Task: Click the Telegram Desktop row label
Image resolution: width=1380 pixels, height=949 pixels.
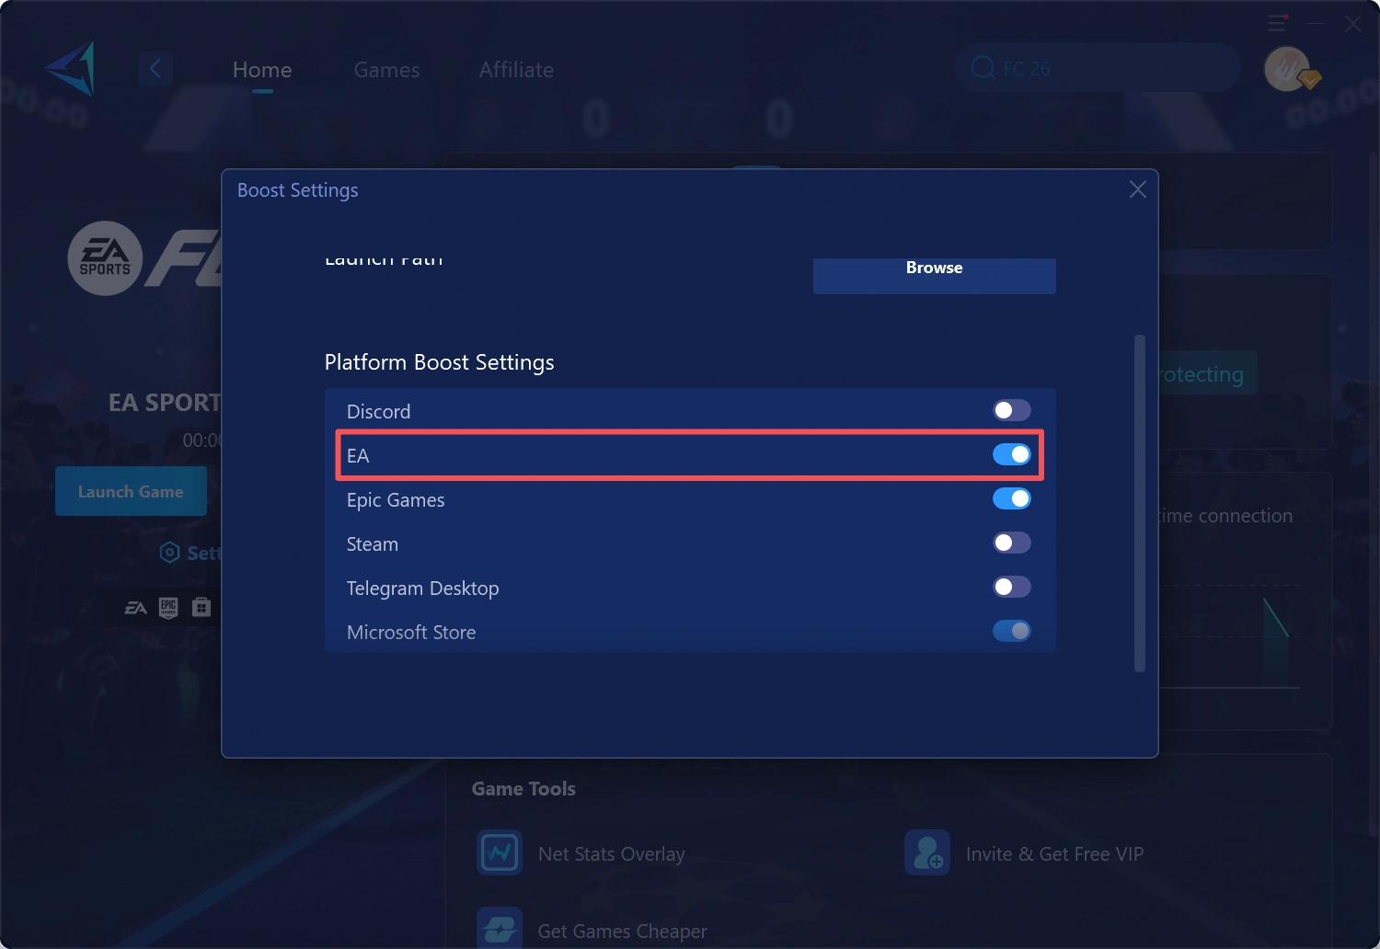Action: tap(422, 589)
